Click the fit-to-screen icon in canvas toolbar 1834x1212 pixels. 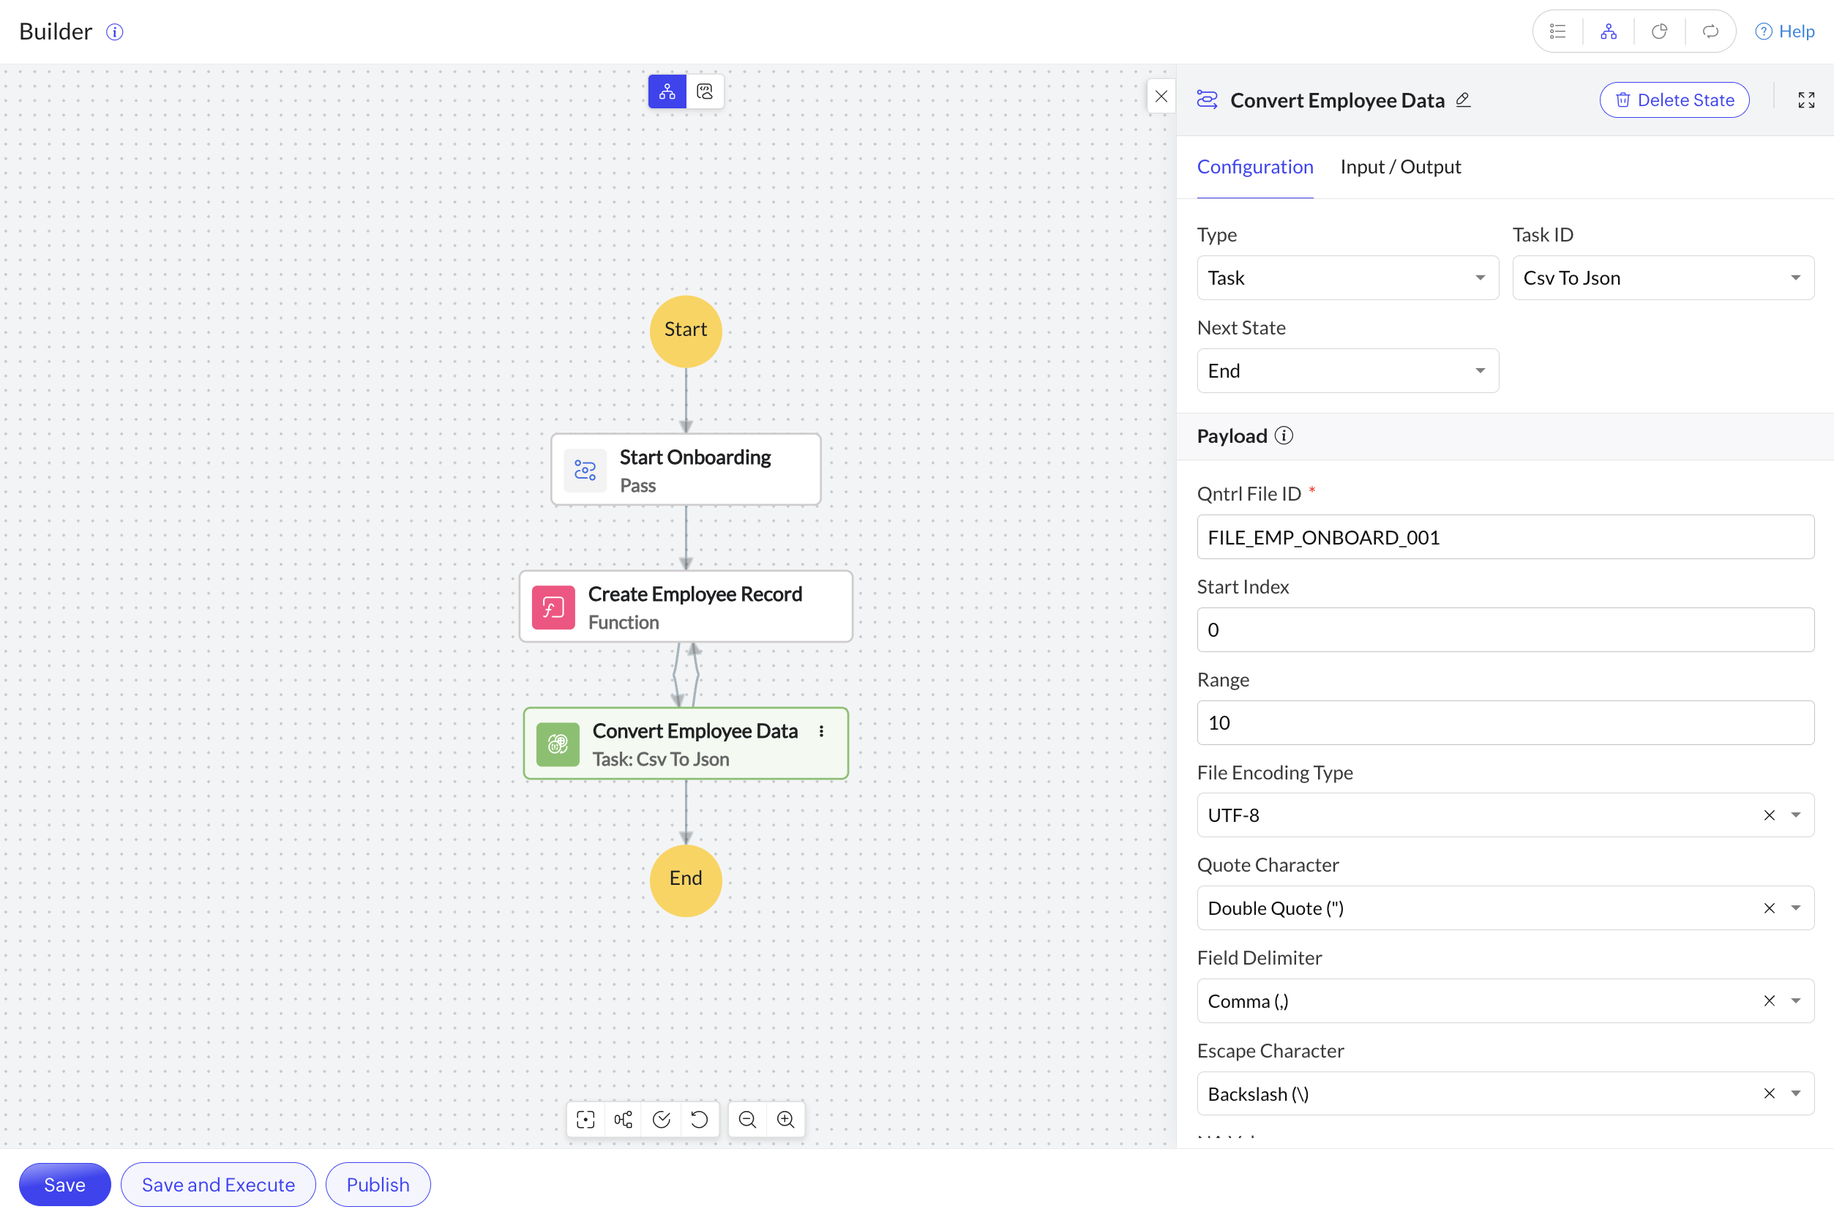click(x=585, y=1119)
